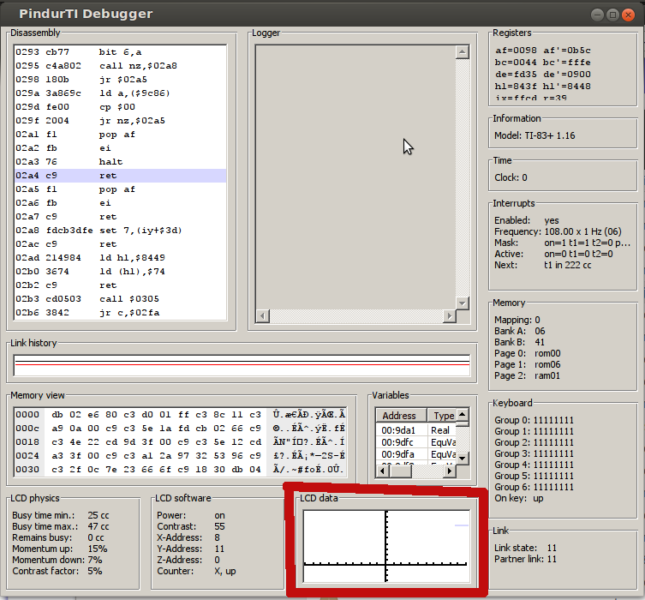The image size is (645, 600).
Task: Select disassembly line 02ad ld hl,$8449
Action: [x=120, y=258]
